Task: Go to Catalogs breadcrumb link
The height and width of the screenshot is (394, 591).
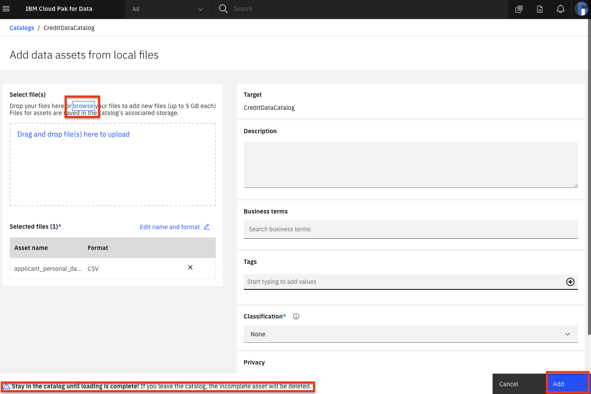Action: tap(22, 28)
